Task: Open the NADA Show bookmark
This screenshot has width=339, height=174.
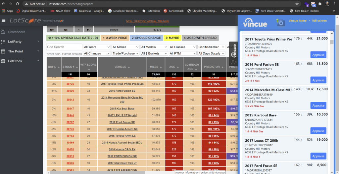Action: tap(60, 11)
